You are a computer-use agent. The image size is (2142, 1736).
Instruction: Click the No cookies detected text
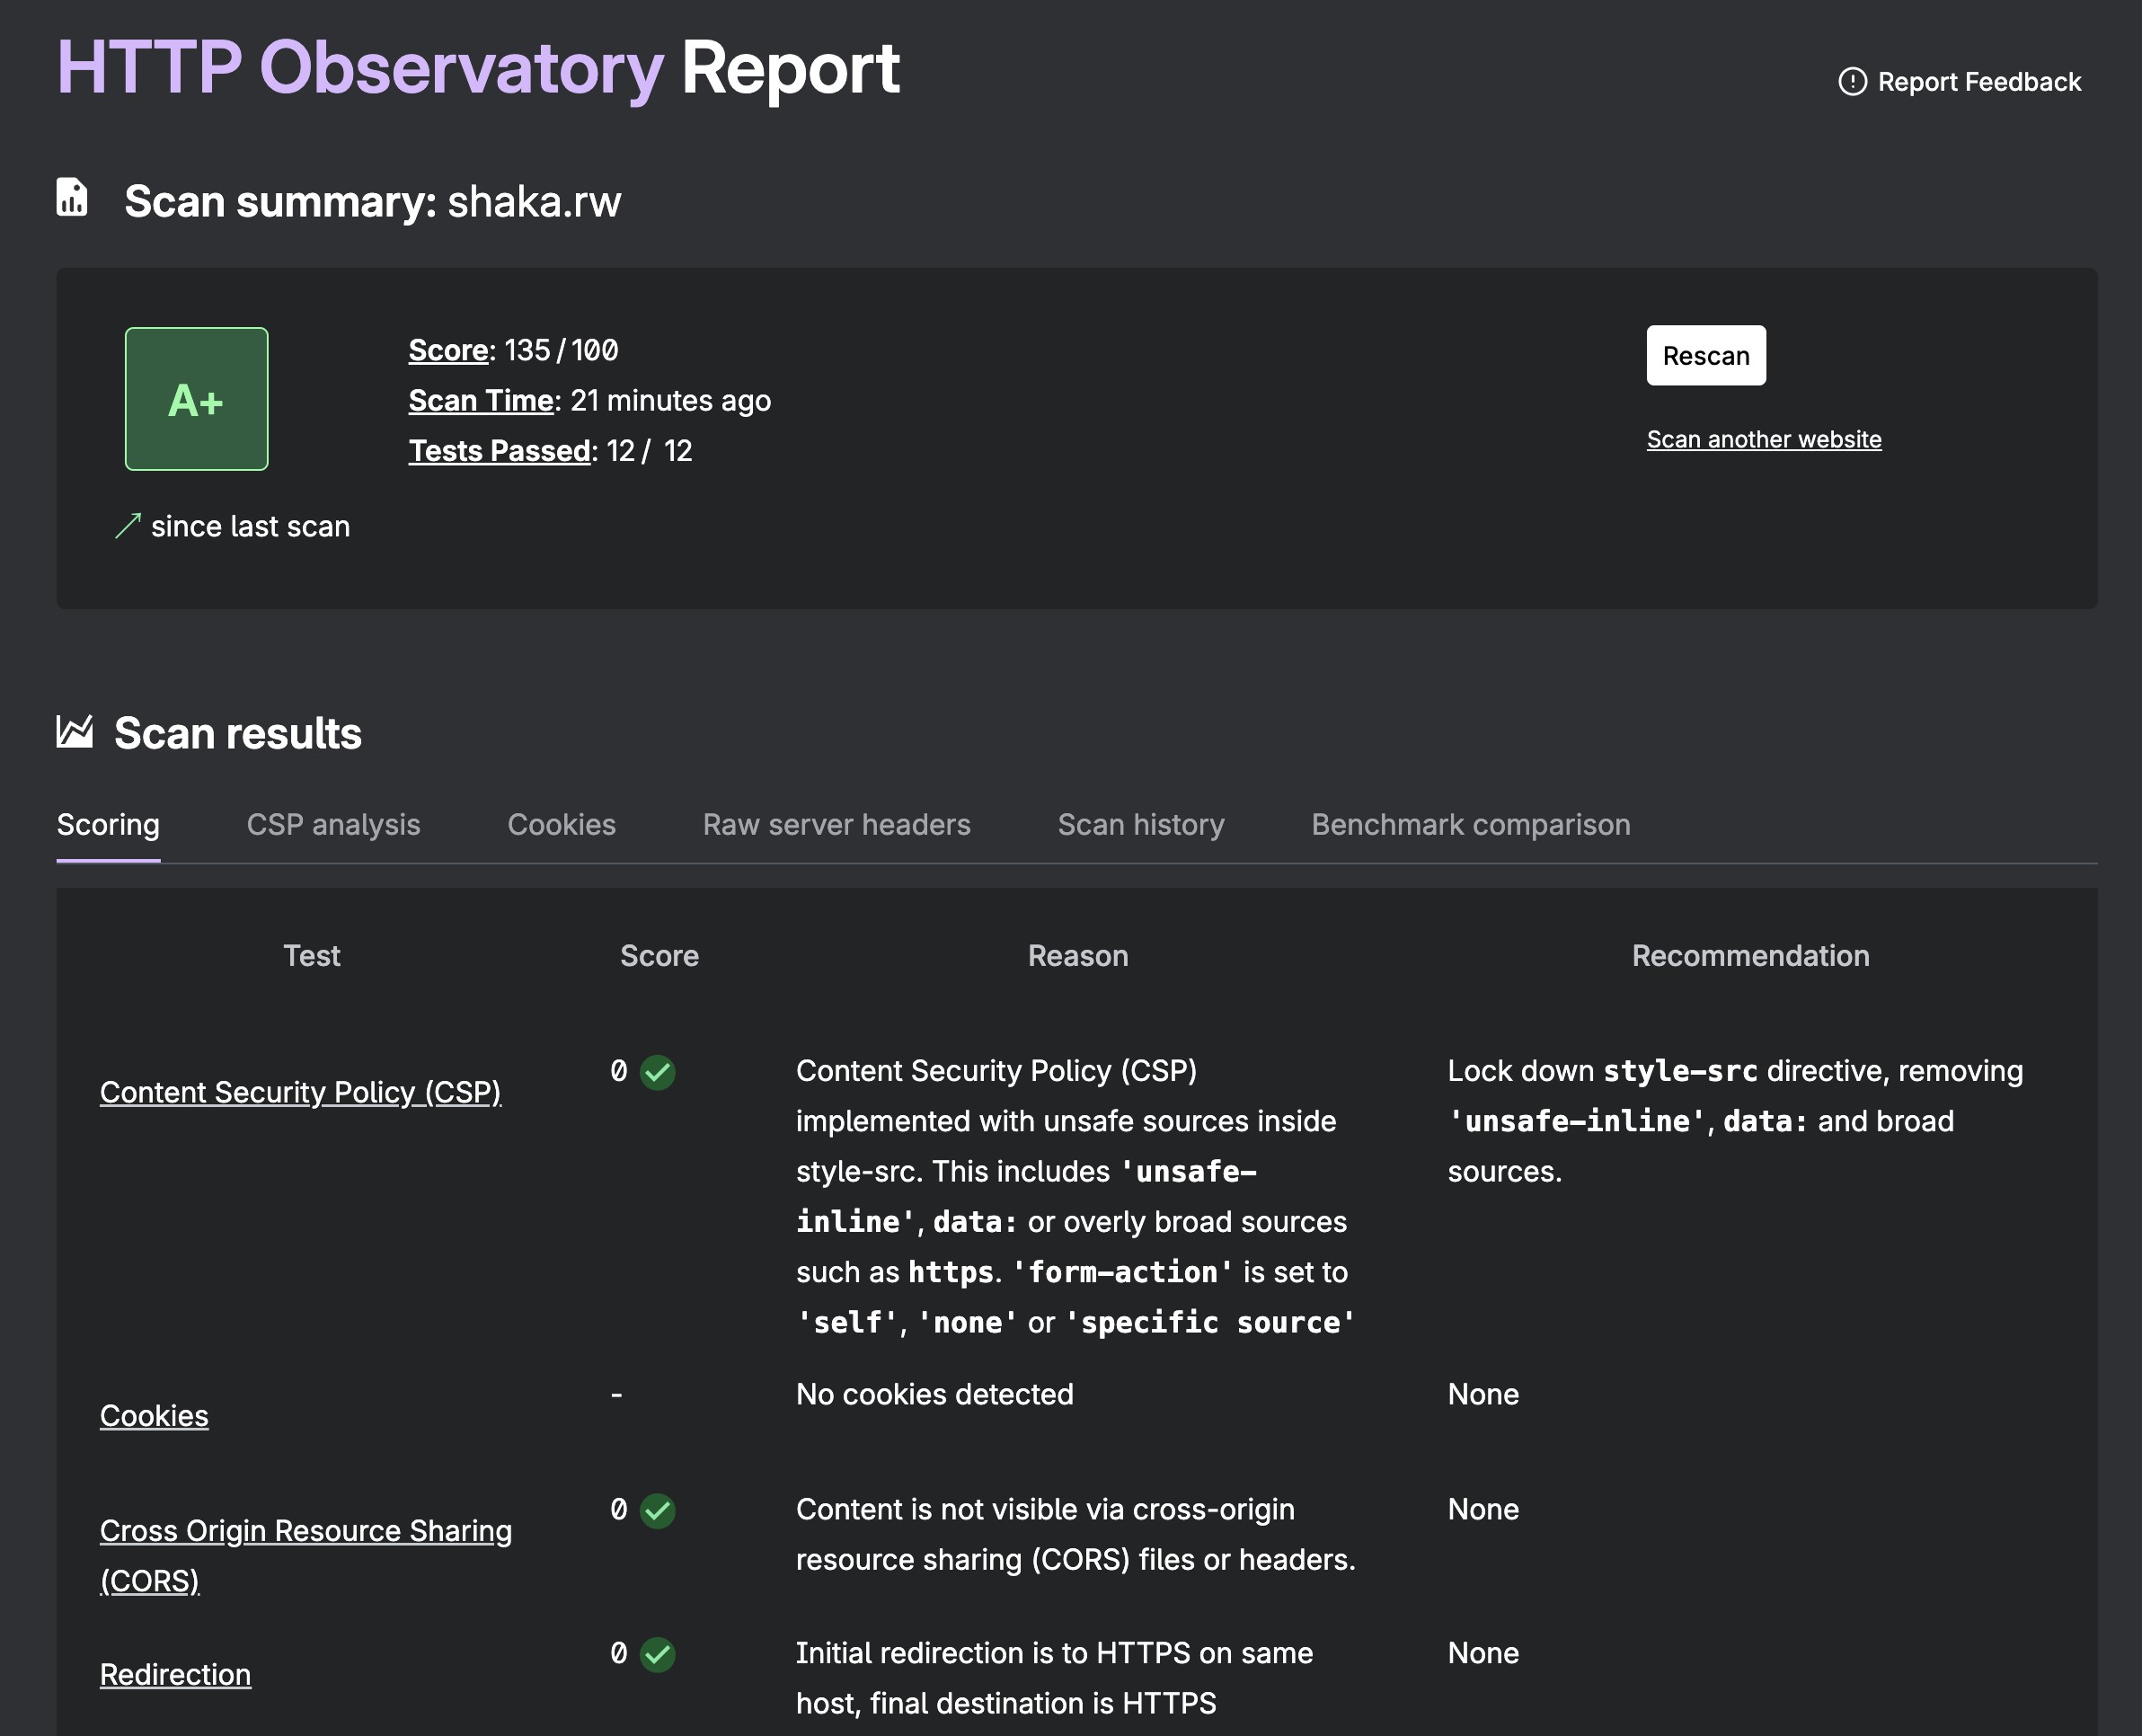point(934,1394)
